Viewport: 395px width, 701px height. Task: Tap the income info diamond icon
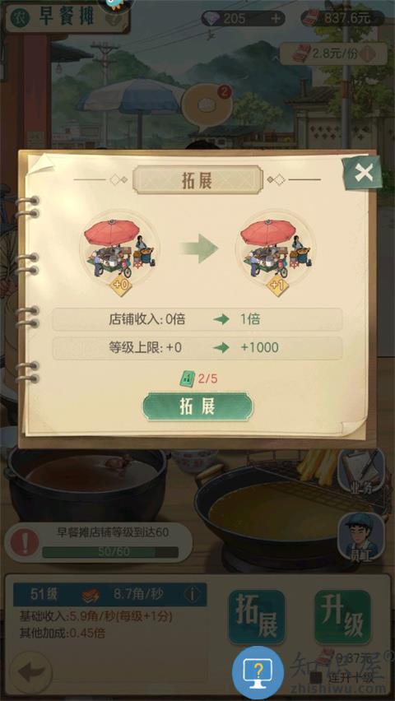click(x=193, y=594)
